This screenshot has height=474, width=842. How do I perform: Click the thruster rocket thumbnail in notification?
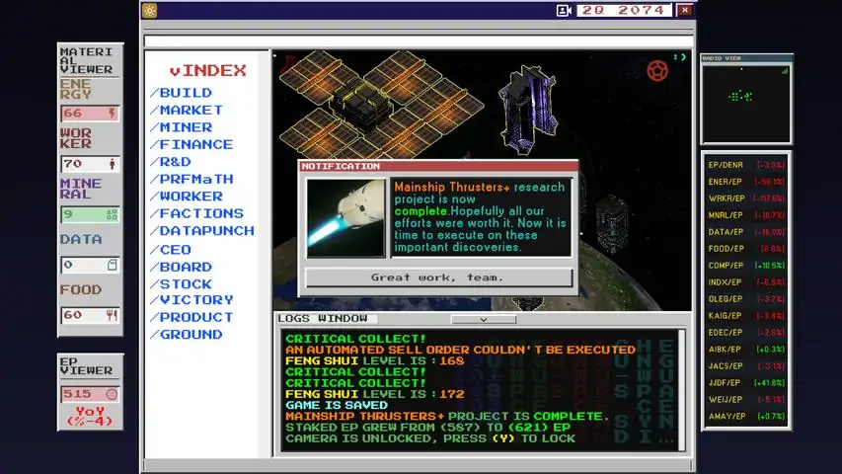pos(345,217)
